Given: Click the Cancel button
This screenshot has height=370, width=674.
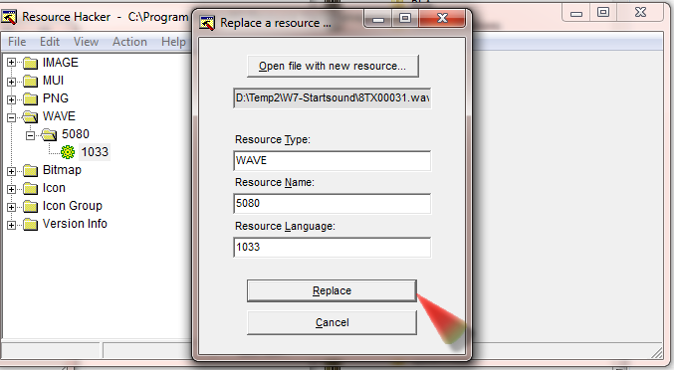Looking at the screenshot, I should [x=332, y=322].
